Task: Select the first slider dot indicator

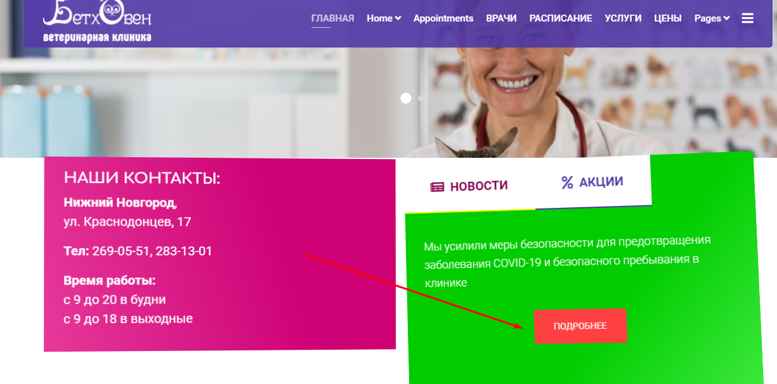Action: pos(406,98)
